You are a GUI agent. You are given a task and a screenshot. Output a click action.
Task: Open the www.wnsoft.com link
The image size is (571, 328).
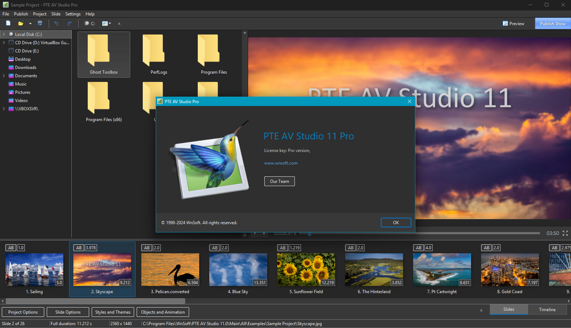[x=281, y=163]
